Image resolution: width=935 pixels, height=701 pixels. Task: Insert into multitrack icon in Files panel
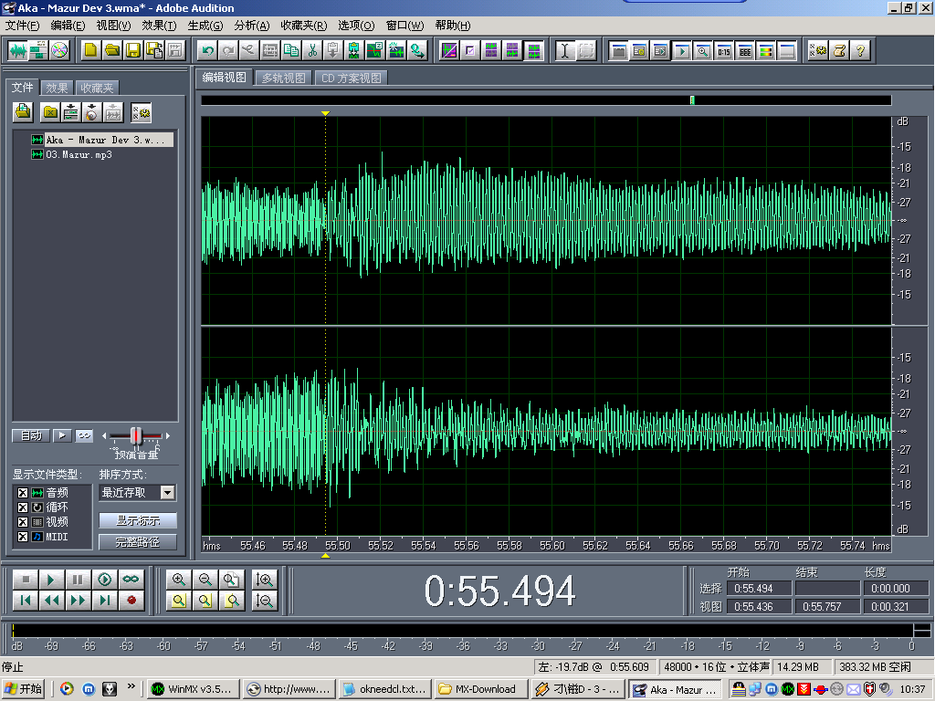pos(71,112)
